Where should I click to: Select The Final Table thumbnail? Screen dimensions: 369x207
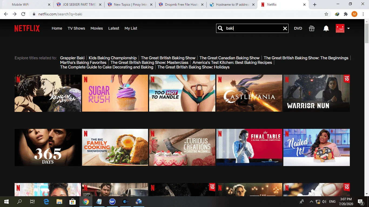point(249,147)
